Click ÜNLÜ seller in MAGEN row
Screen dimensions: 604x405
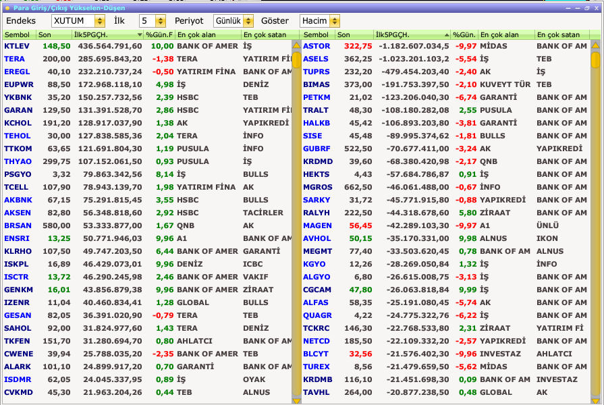[547, 225]
